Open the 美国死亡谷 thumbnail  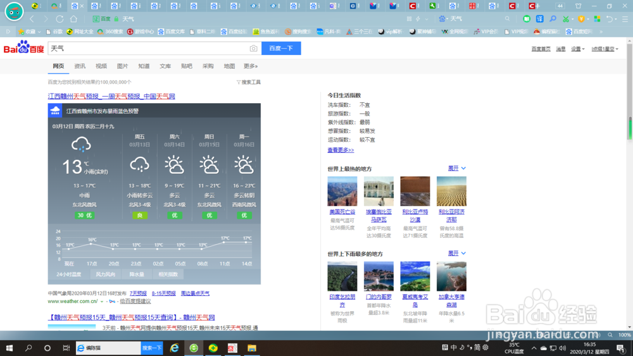click(x=342, y=191)
